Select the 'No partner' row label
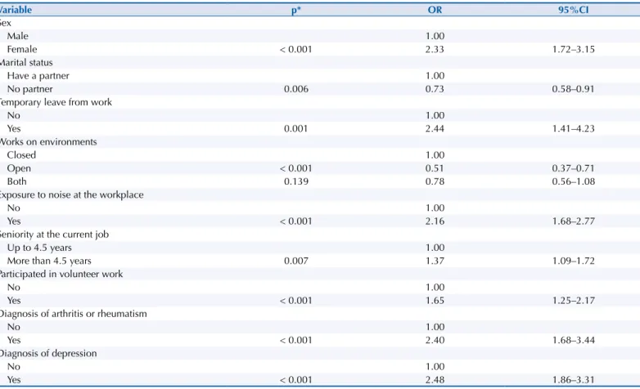Image resolution: width=640 pixels, height=389 pixels. [29, 89]
